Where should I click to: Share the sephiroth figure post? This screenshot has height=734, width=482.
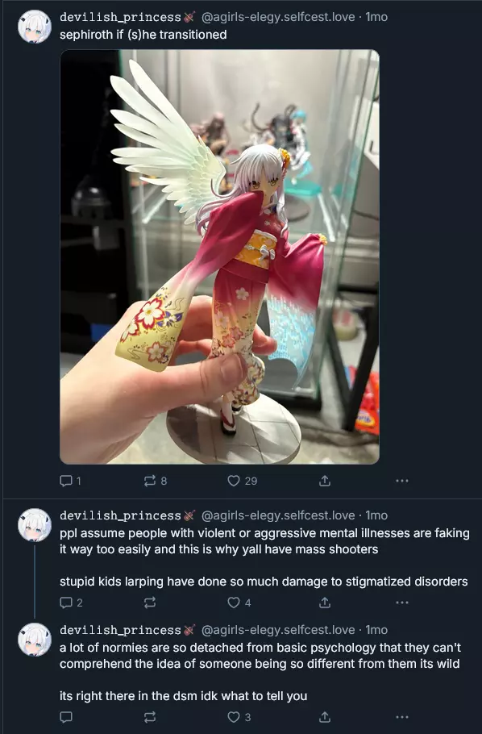pyautogui.click(x=325, y=481)
